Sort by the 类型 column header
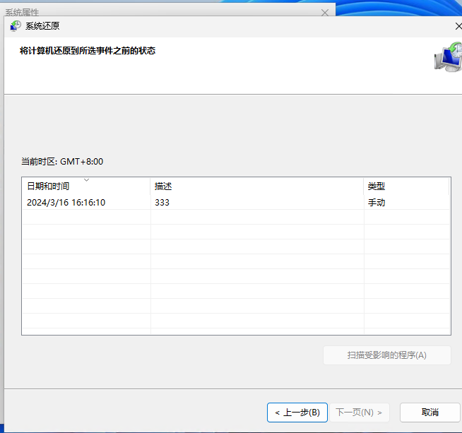This screenshot has width=462, height=433. click(376, 186)
